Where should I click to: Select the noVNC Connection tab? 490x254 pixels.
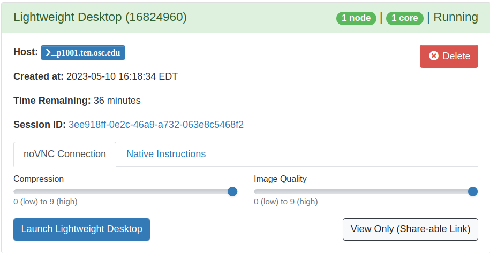[x=65, y=154]
